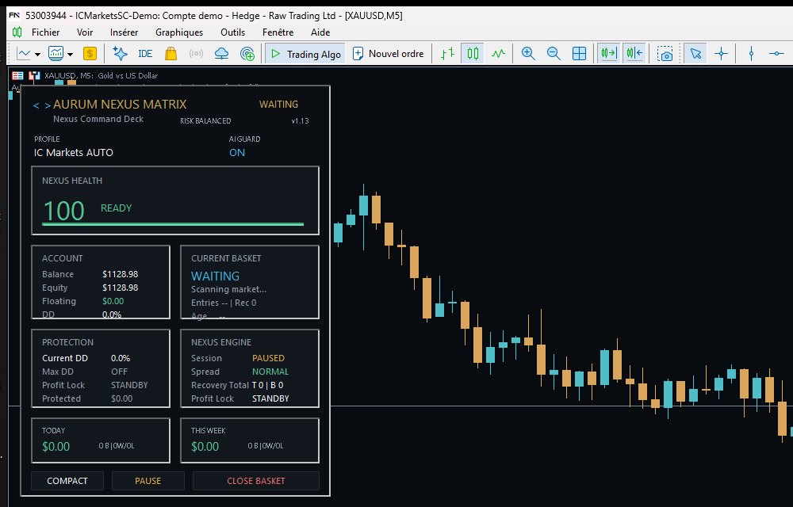Click the Floating $0.00 value
This screenshot has height=507, width=793.
click(113, 301)
